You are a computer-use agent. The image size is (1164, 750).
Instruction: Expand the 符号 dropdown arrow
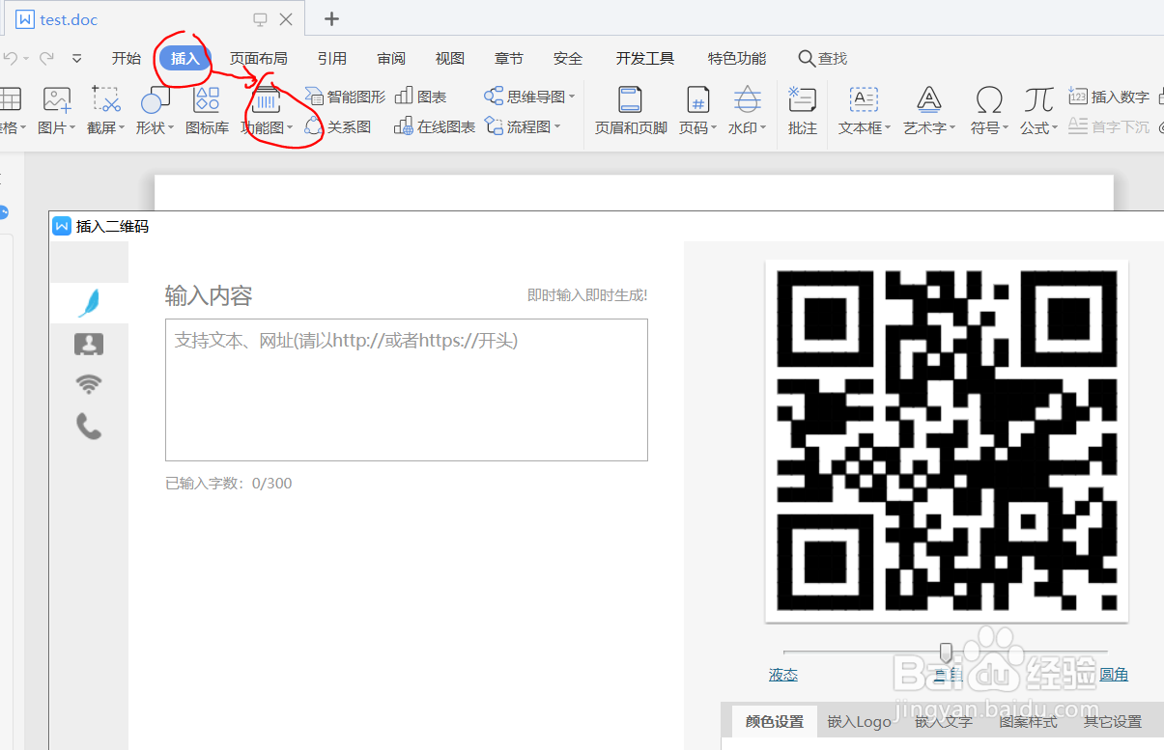coord(1006,128)
